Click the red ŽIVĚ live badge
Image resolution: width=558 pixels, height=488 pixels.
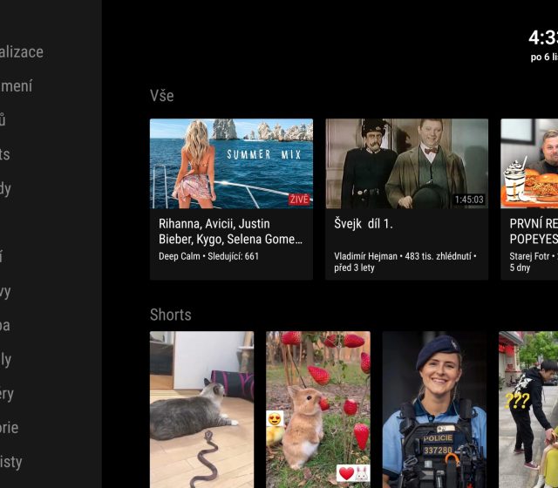coord(299,199)
